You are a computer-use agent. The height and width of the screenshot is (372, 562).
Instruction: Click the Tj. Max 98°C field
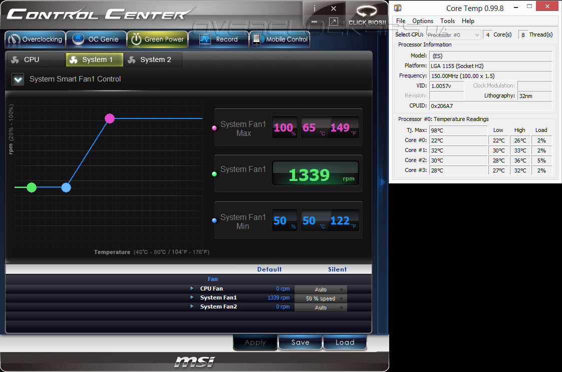(x=458, y=130)
